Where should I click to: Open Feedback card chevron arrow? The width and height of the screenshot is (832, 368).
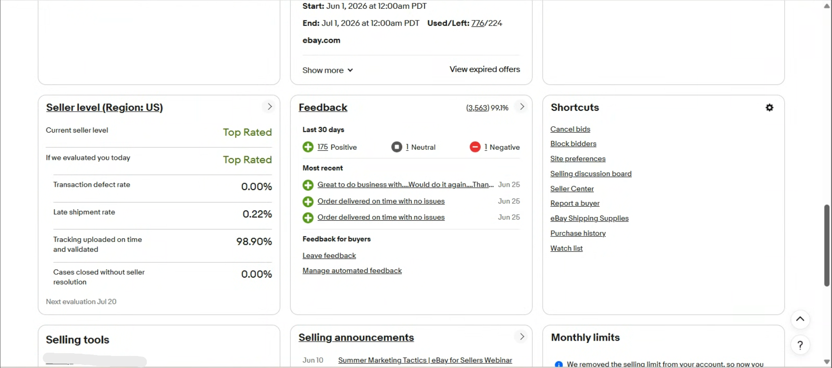(x=522, y=107)
